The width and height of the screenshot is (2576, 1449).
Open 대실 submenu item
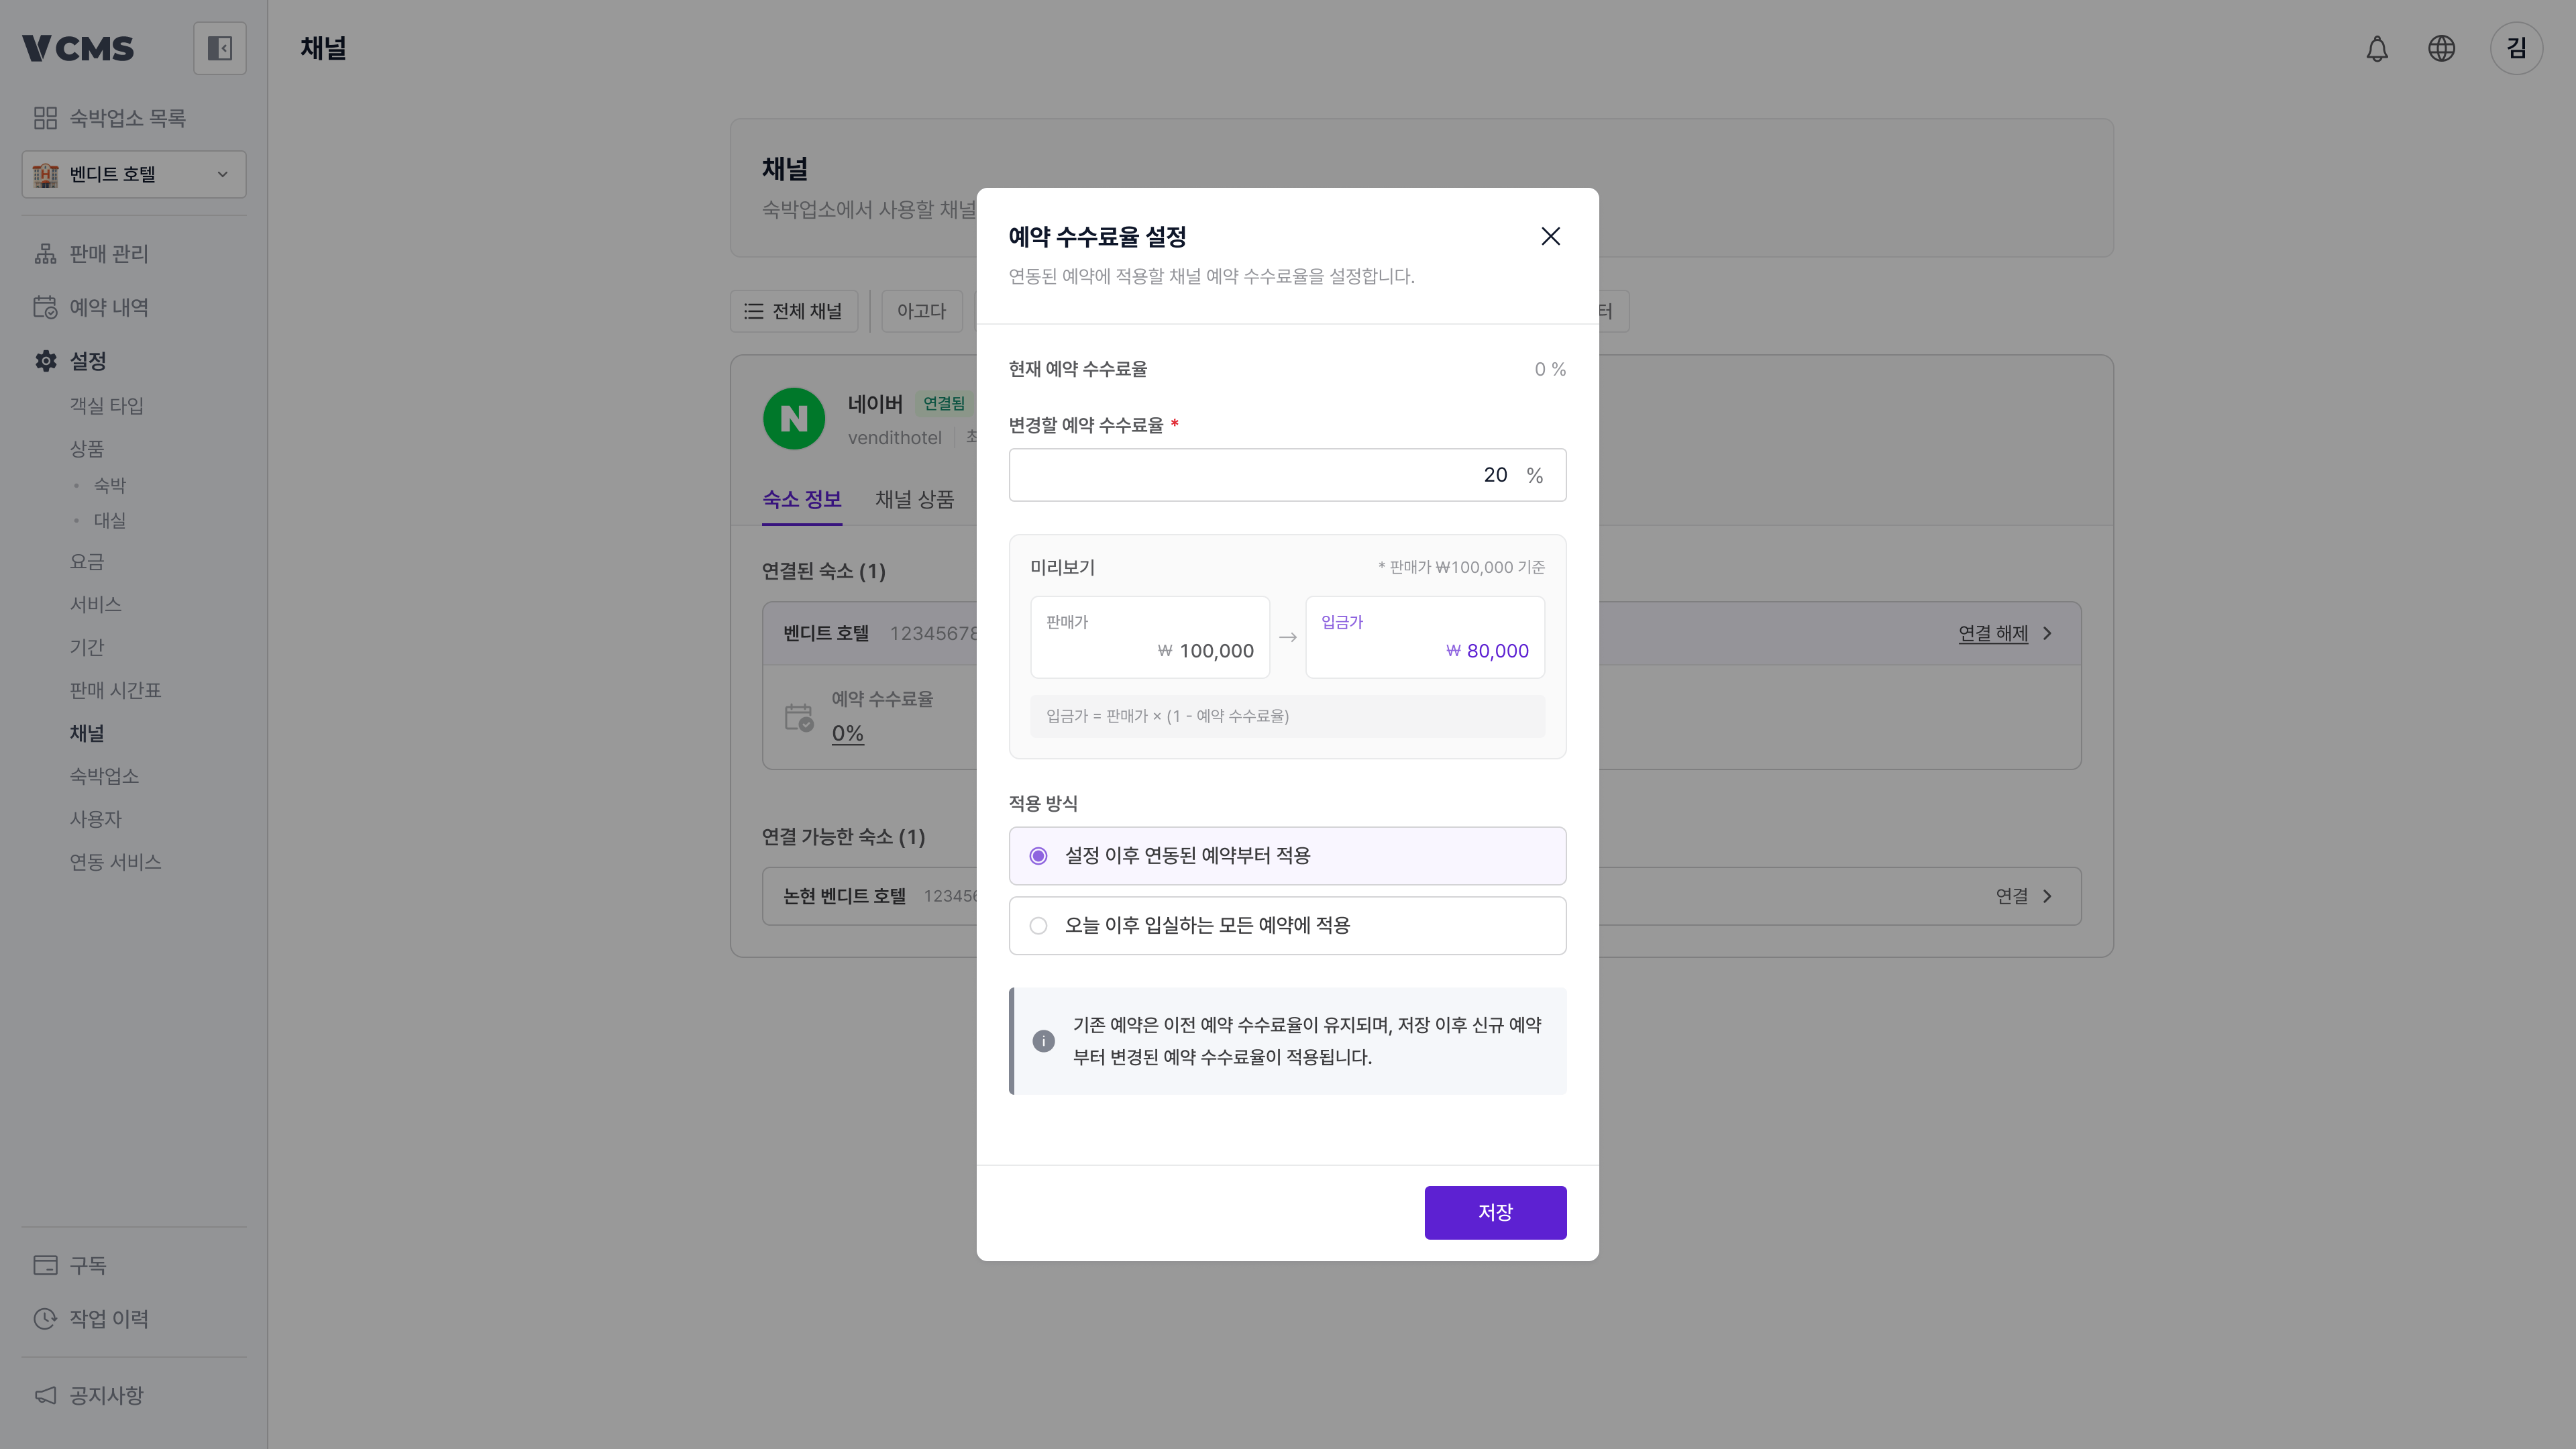pyautogui.click(x=110, y=520)
